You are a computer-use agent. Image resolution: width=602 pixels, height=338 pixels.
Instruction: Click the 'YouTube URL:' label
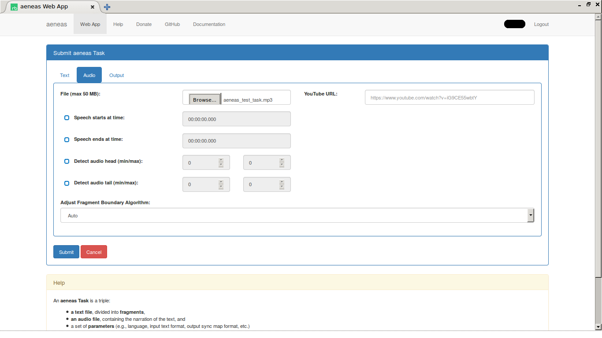[320, 94]
